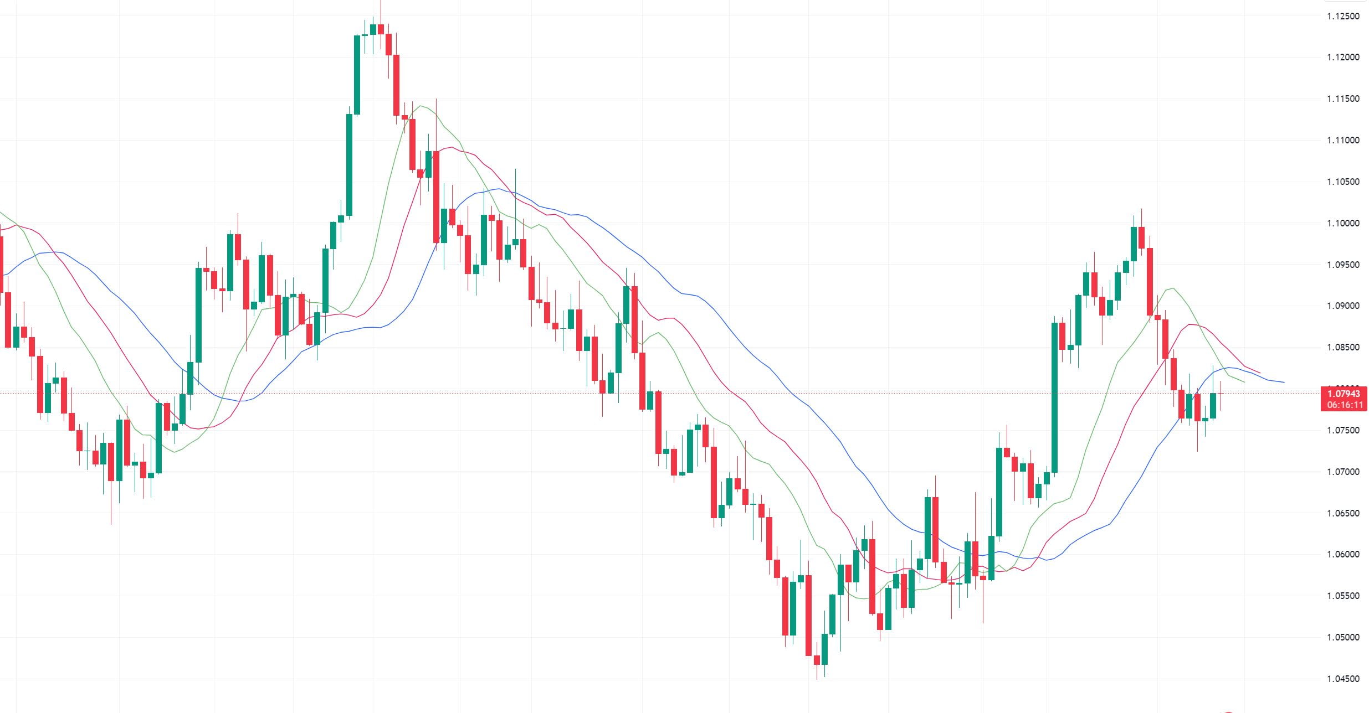Click the 1.05000 price axis label
The width and height of the screenshot is (1369, 713).
[1343, 637]
